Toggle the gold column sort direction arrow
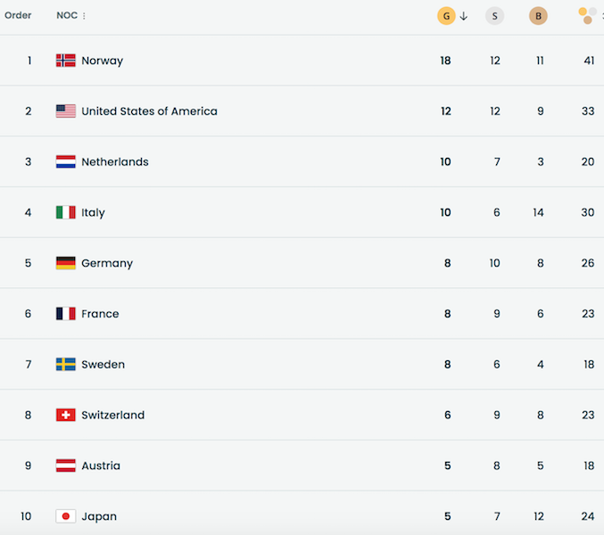Viewport: 604px width, 535px height. [463, 16]
